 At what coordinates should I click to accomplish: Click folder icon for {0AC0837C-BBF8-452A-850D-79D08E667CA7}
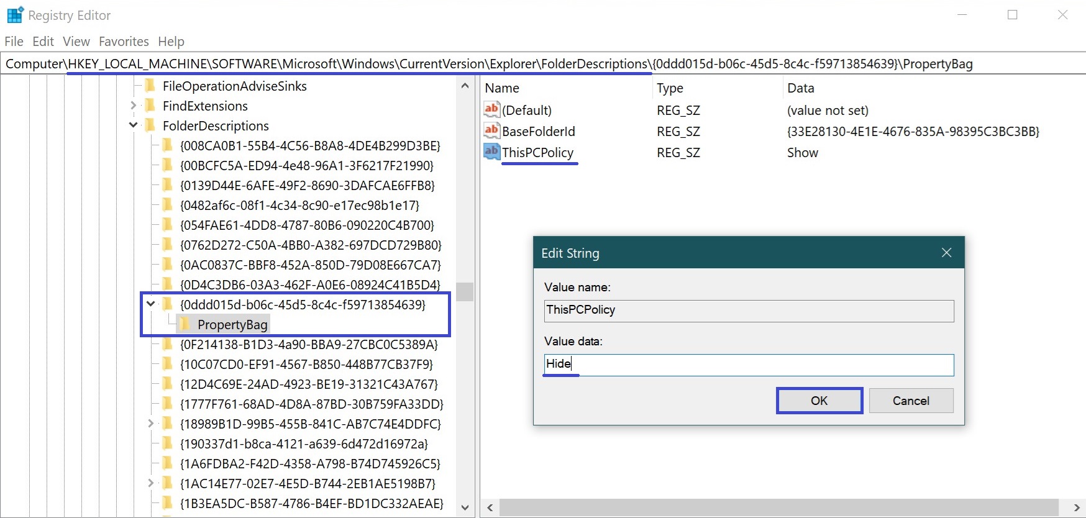pyautogui.click(x=167, y=265)
